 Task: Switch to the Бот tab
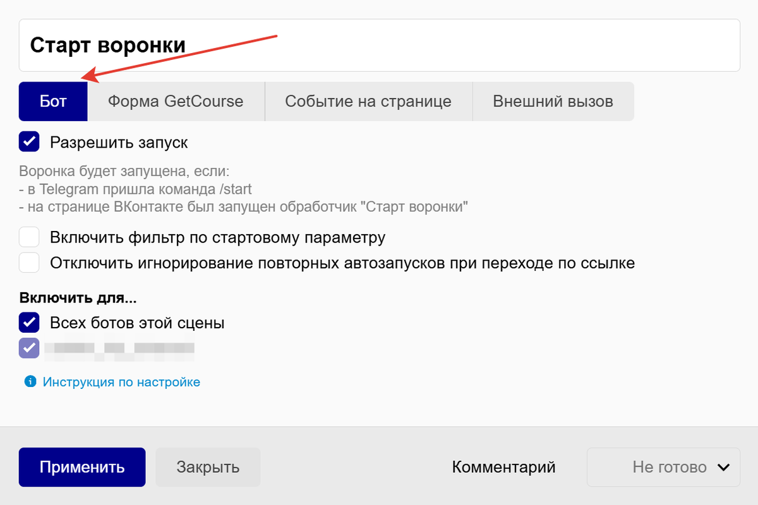click(x=53, y=101)
